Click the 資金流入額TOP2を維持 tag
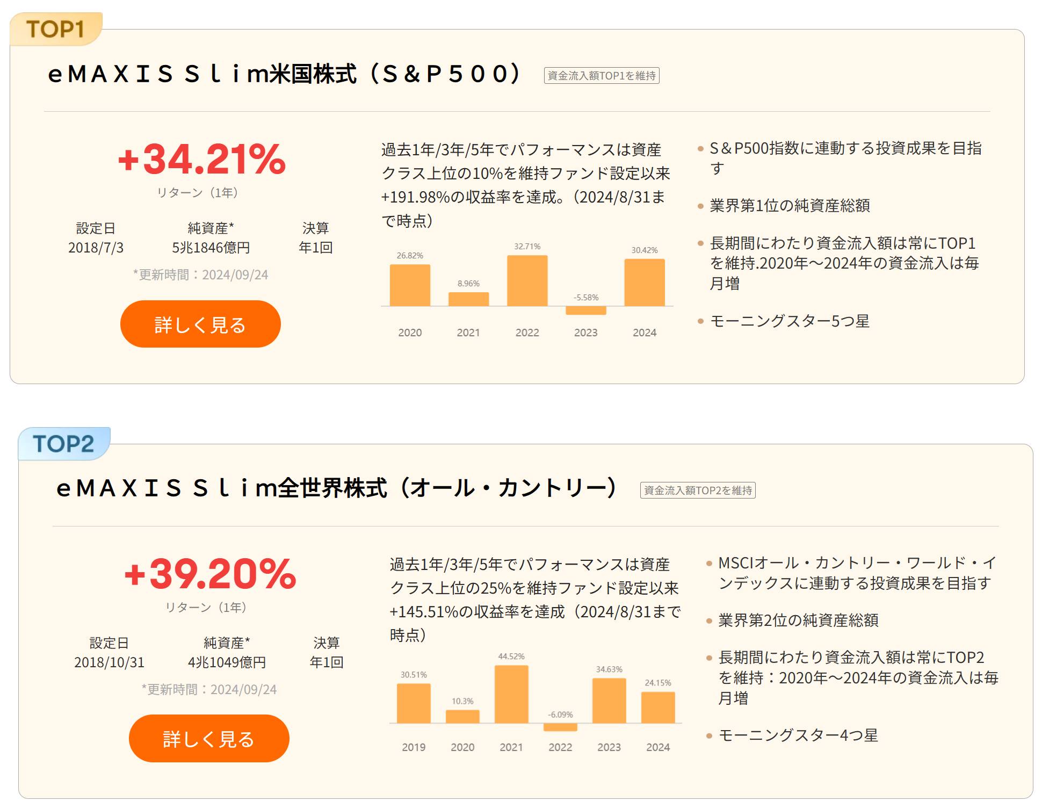The width and height of the screenshot is (1042, 808). [x=698, y=490]
